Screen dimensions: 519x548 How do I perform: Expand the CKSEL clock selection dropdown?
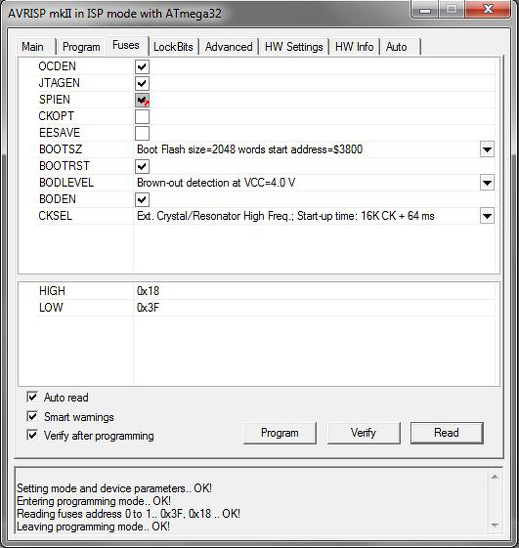487,216
